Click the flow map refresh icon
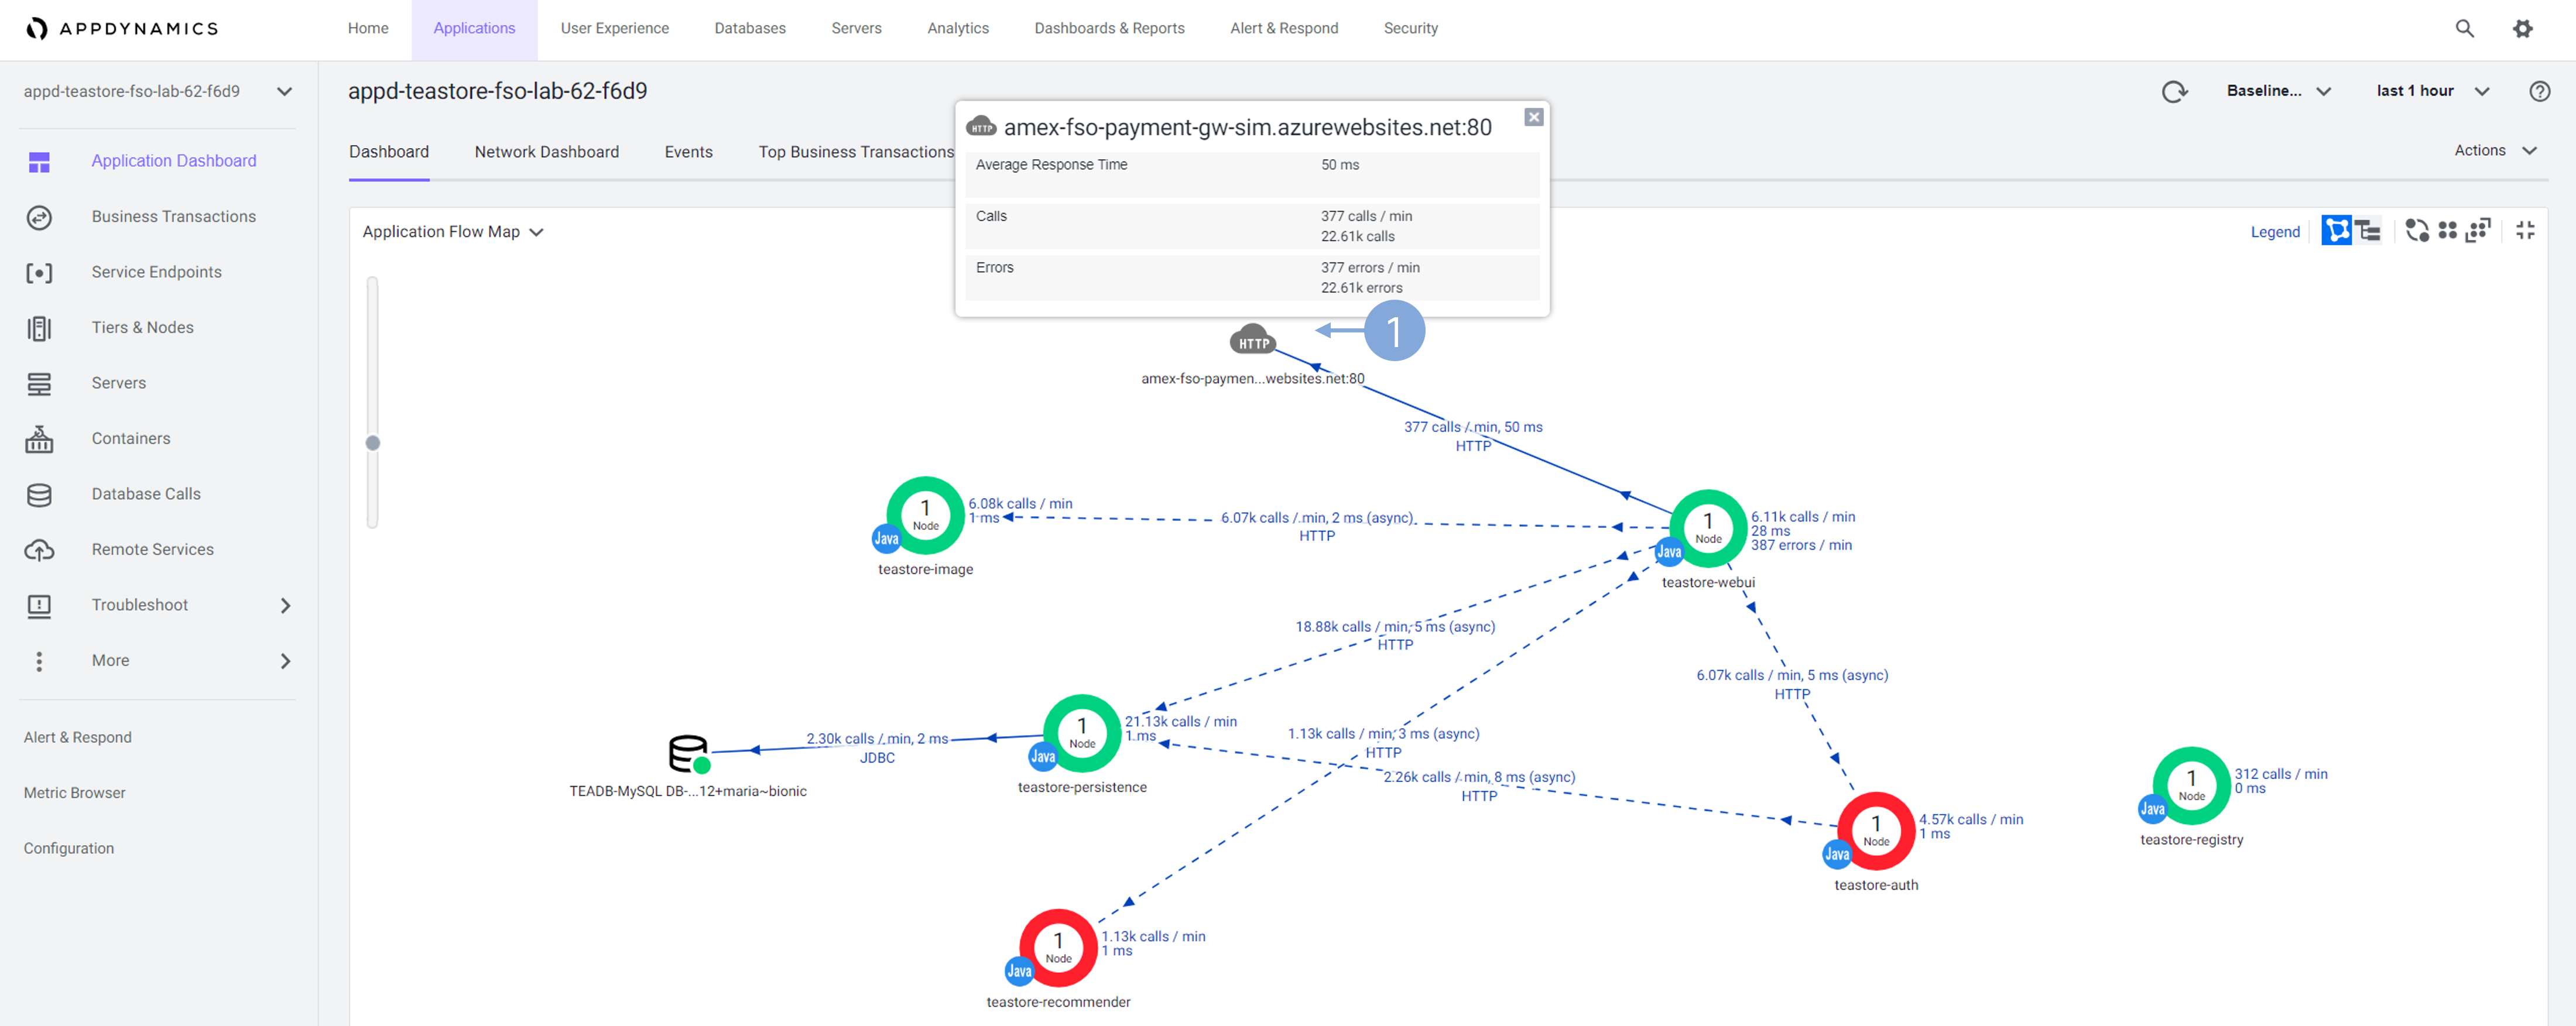This screenshot has width=2576, height=1026. 2174,92
